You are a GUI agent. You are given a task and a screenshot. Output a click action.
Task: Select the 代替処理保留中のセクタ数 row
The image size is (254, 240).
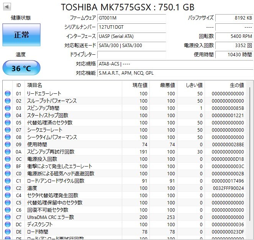[125, 202]
